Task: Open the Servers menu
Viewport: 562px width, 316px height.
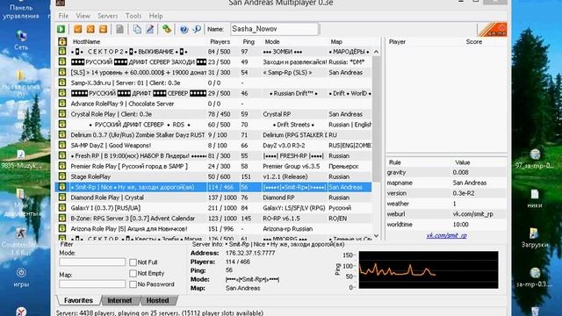Action: (x=107, y=16)
